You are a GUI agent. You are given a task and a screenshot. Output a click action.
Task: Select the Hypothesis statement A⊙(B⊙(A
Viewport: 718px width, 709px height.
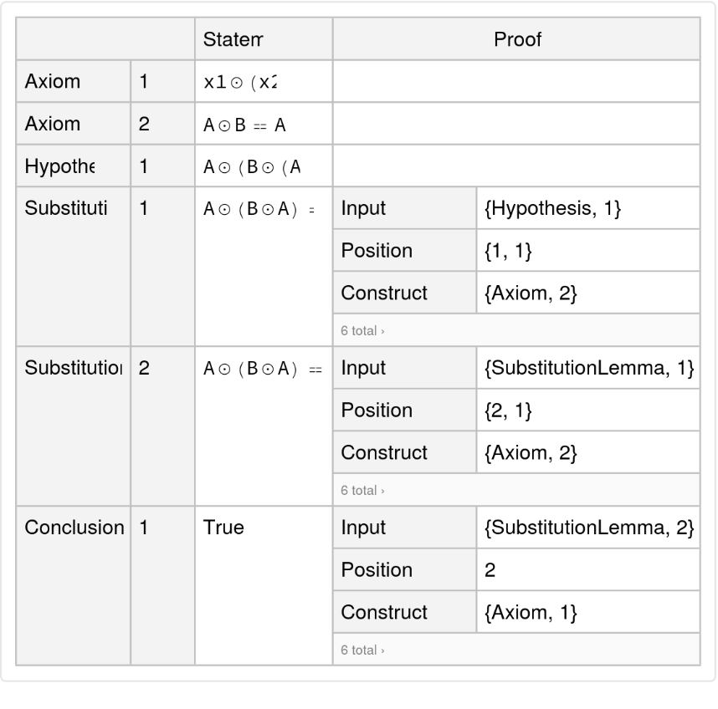click(x=251, y=166)
